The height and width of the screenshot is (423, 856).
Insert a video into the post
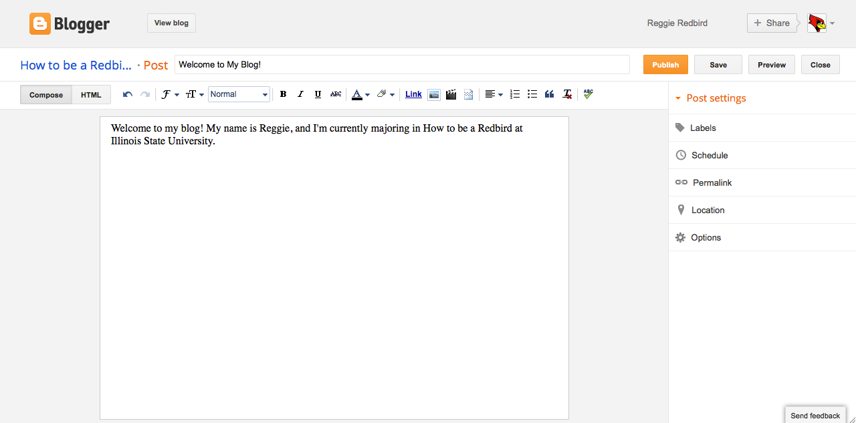point(451,94)
